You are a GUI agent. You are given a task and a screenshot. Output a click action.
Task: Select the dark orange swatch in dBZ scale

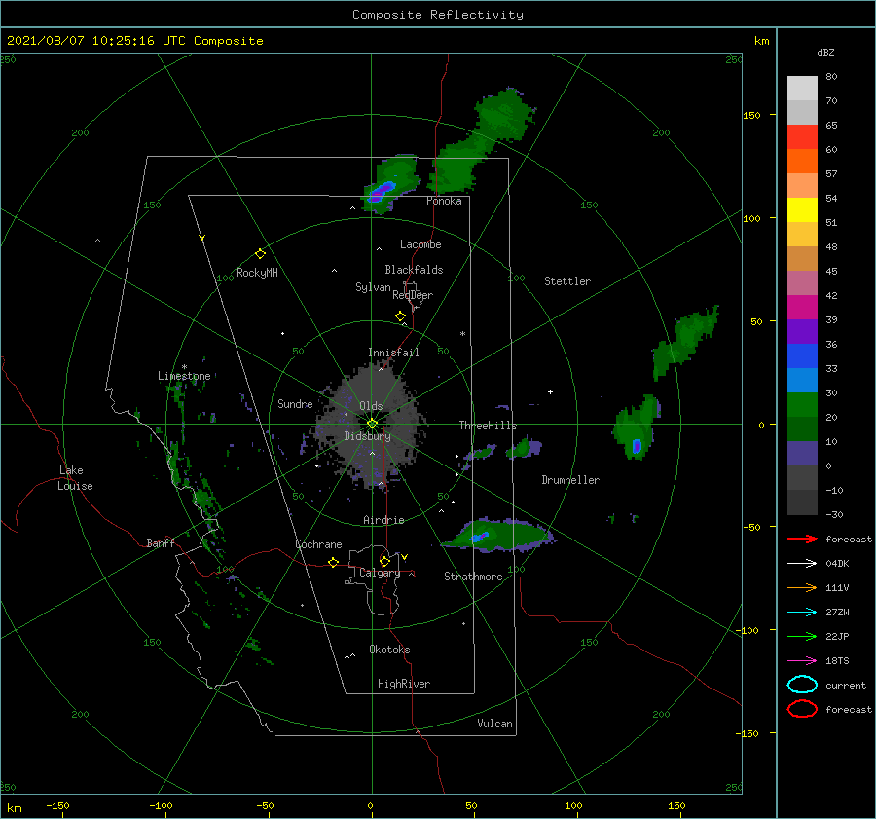pyautogui.click(x=802, y=161)
